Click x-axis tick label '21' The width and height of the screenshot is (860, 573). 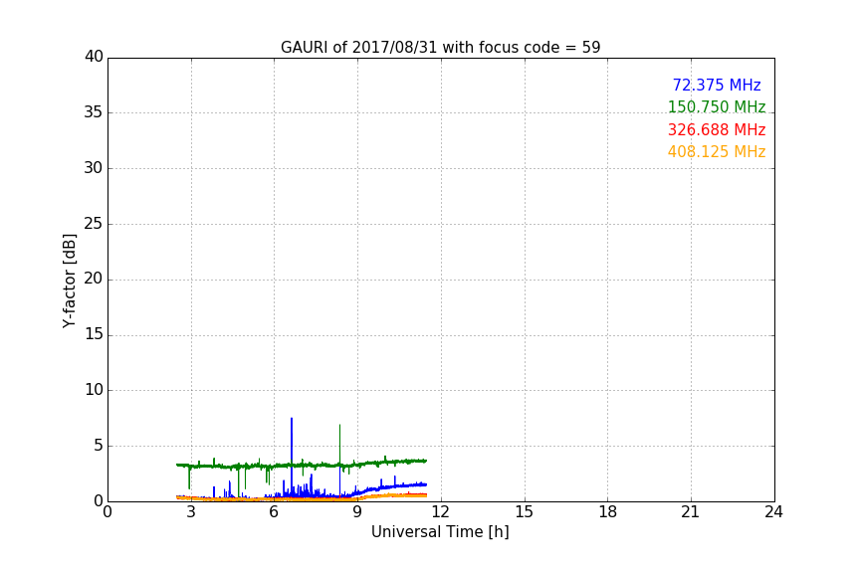[x=691, y=512]
